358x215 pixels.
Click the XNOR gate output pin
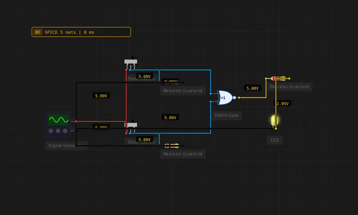[x=239, y=98]
